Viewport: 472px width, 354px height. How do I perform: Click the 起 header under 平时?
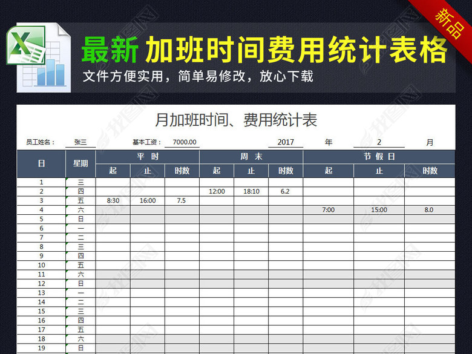(113, 171)
